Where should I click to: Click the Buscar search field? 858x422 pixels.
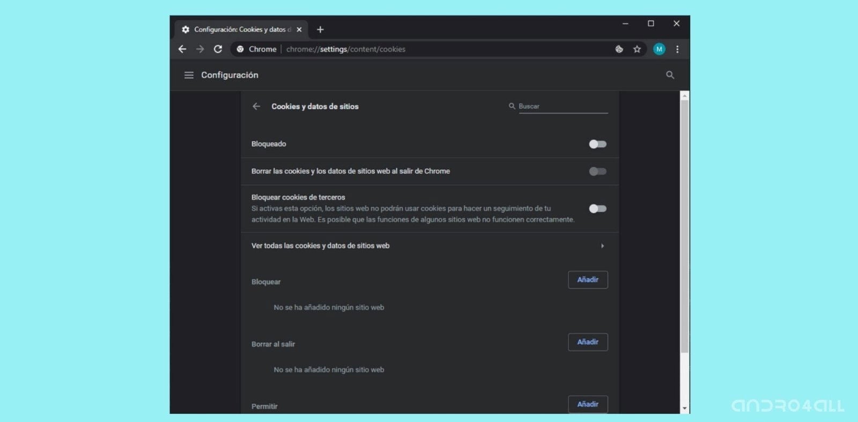tap(563, 106)
